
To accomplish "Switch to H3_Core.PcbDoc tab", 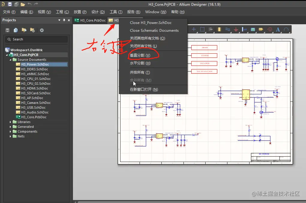I will coord(90,20).
